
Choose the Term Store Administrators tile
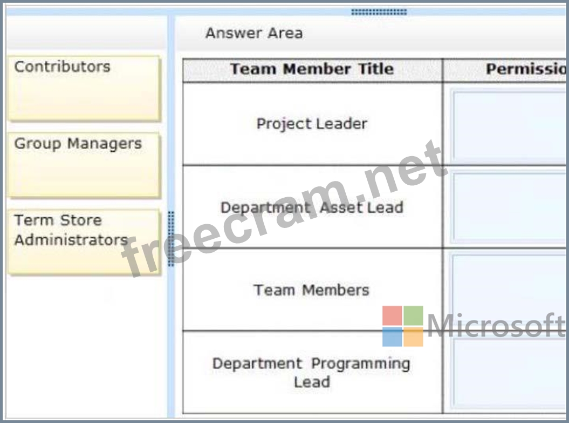coord(84,241)
